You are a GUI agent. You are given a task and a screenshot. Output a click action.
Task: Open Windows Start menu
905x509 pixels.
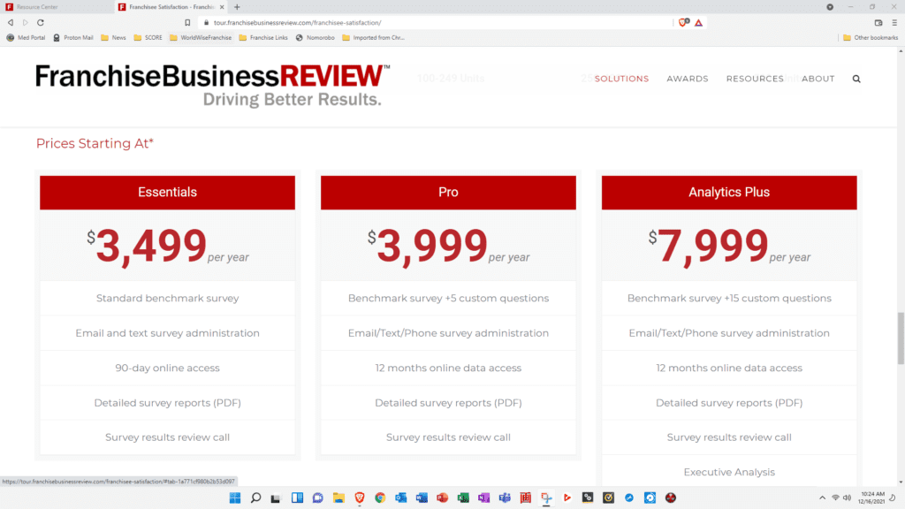[x=235, y=498]
